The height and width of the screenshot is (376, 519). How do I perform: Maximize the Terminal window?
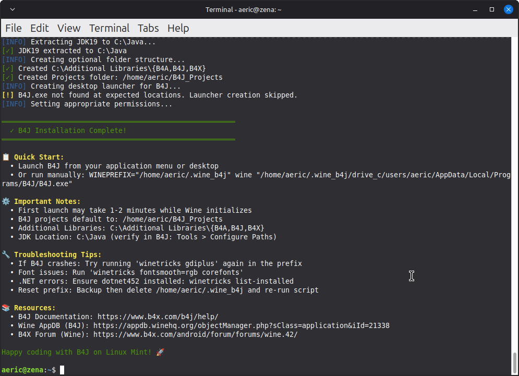pyautogui.click(x=492, y=9)
